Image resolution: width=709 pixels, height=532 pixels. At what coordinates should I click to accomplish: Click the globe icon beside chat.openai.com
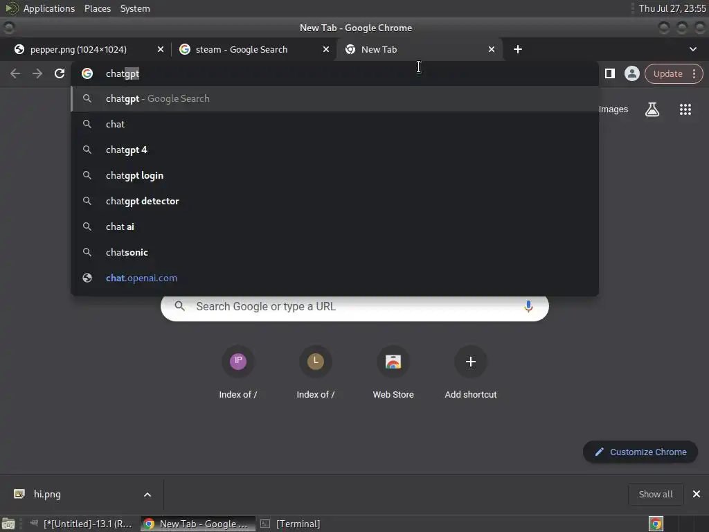[x=87, y=278]
